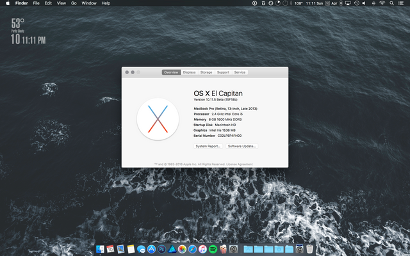Open the Wi-Fi status menu
Image resolution: width=410 pixels, height=256 pixels.
tap(382, 3)
